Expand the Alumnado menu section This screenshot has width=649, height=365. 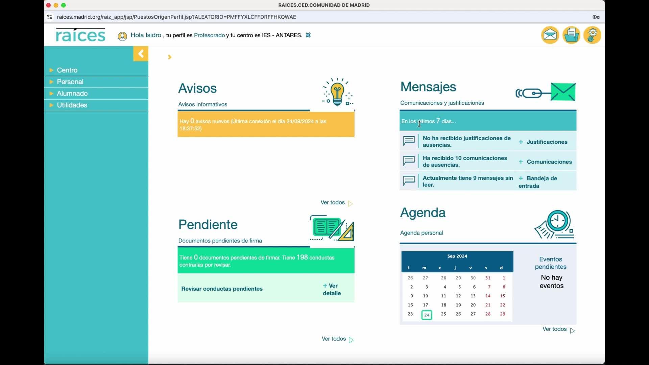[x=72, y=93]
